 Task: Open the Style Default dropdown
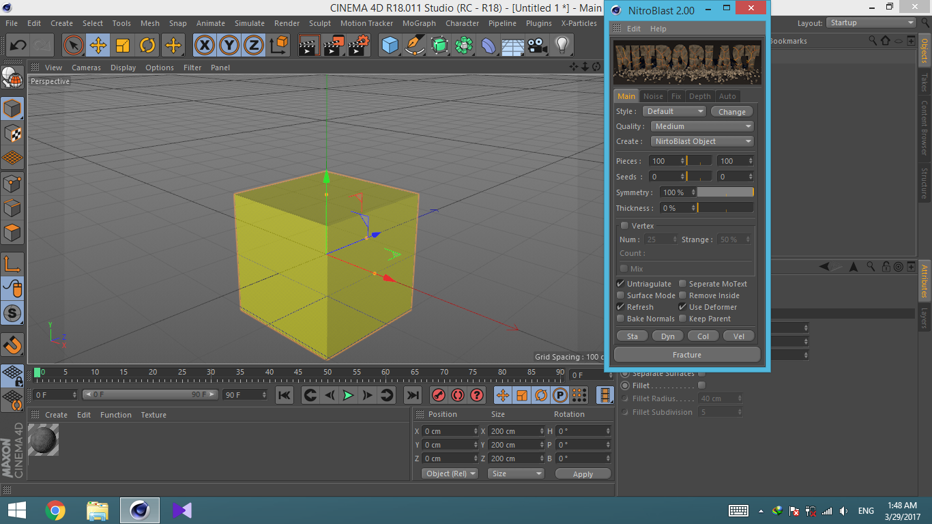674,111
